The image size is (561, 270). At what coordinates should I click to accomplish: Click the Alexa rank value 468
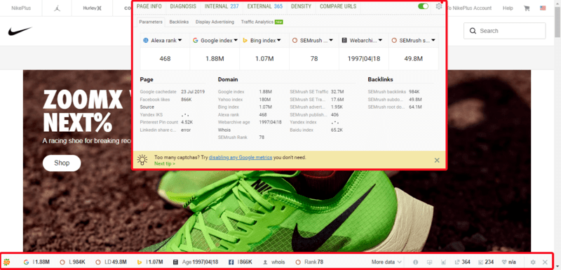point(165,59)
